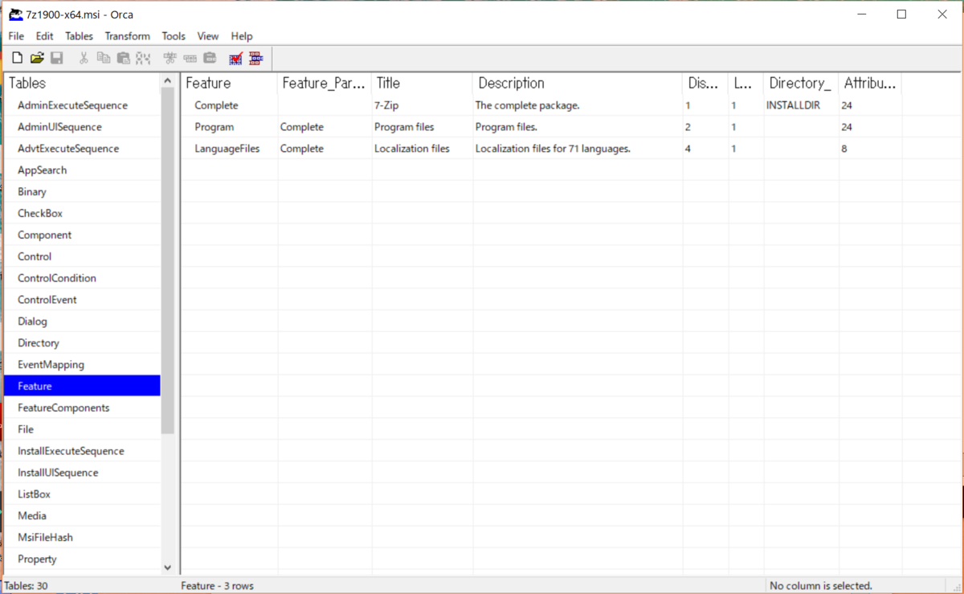Click the Save disk icon
Image resolution: width=964 pixels, height=594 pixels.
[x=57, y=58]
